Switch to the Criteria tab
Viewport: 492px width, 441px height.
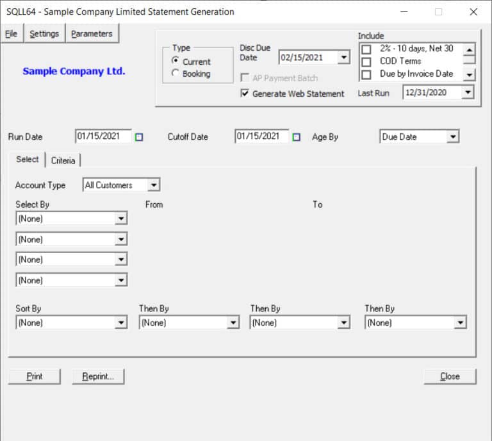(x=63, y=160)
